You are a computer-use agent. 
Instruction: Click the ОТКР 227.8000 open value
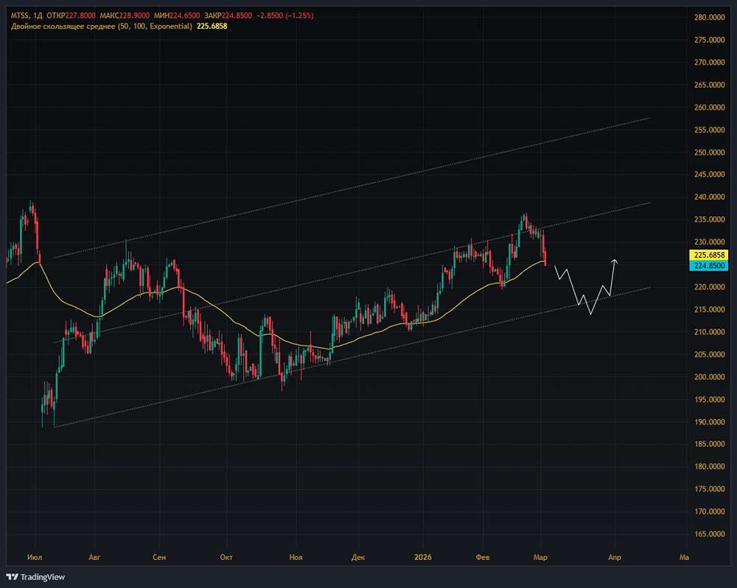(71, 15)
